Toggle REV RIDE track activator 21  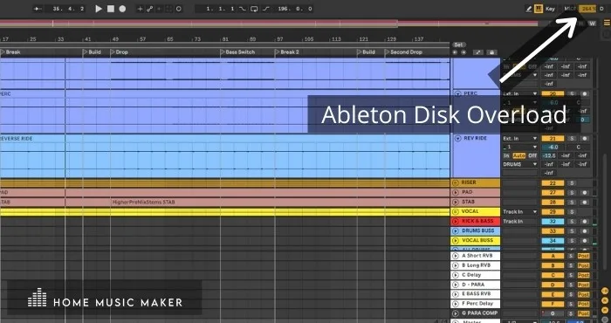click(553, 138)
